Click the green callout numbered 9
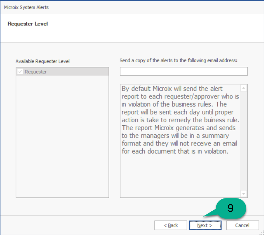This screenshot has height=235, width=264. coord(230,208)
